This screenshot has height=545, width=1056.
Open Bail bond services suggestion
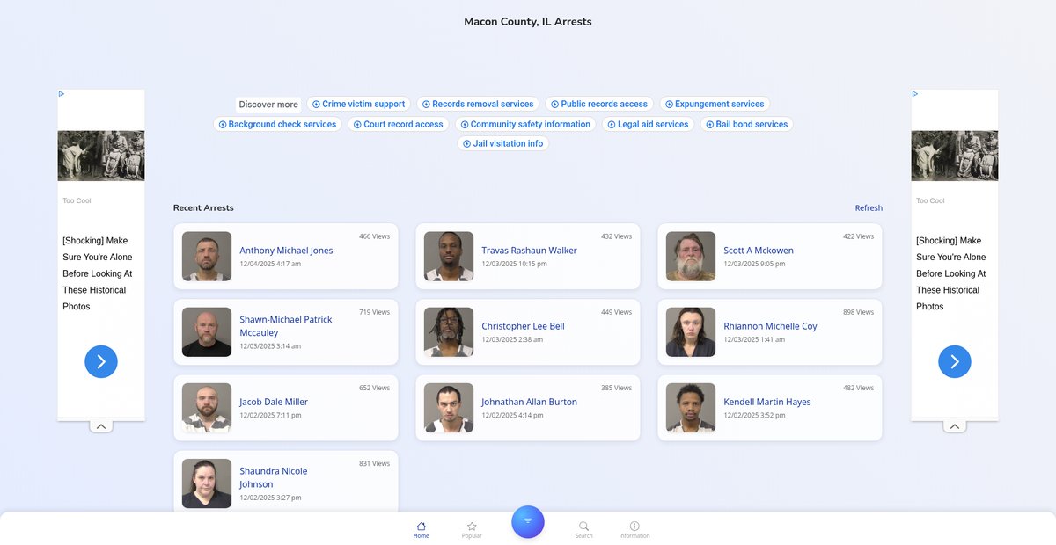746,124
